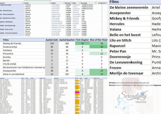Click the '52' slots value for Alice in wonderland

(52, 74)
